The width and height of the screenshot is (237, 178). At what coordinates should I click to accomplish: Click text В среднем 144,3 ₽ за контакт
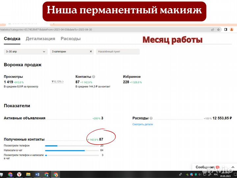point(93,87)
